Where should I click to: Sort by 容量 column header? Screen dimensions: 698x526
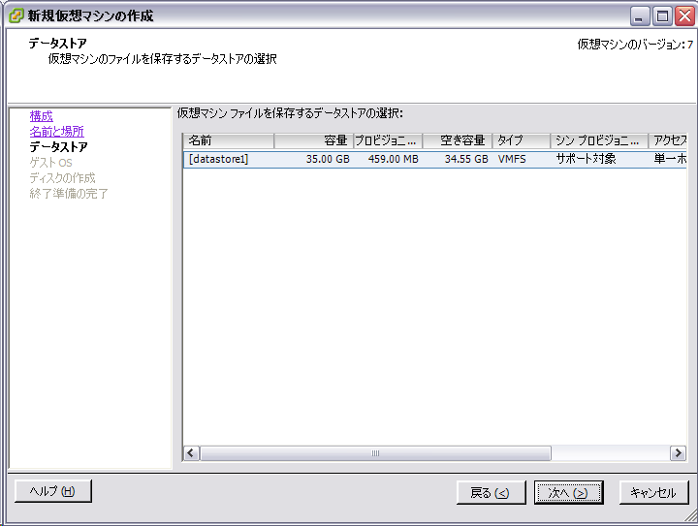pos(313,140)
